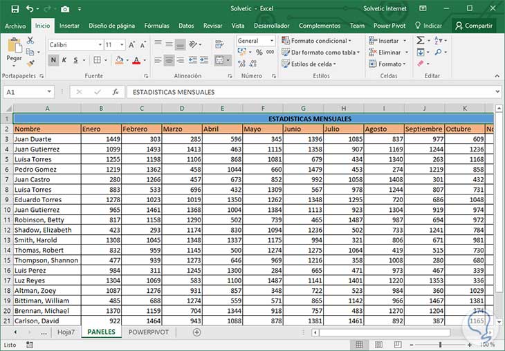Open the General number format dropdown
Image resolution: width=505 pixels, height=351 pixels.
271,41
